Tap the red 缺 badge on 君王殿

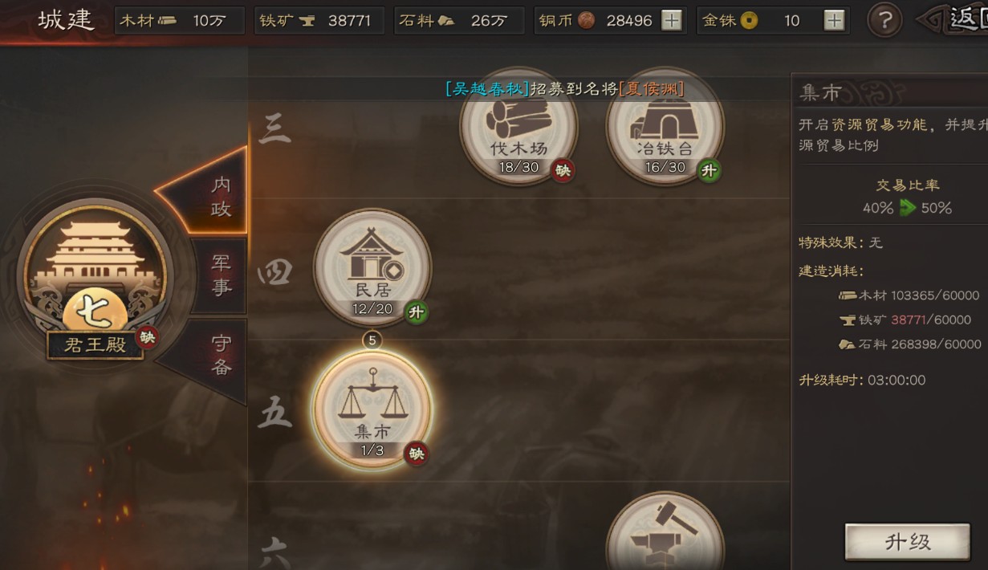(147, 337)
